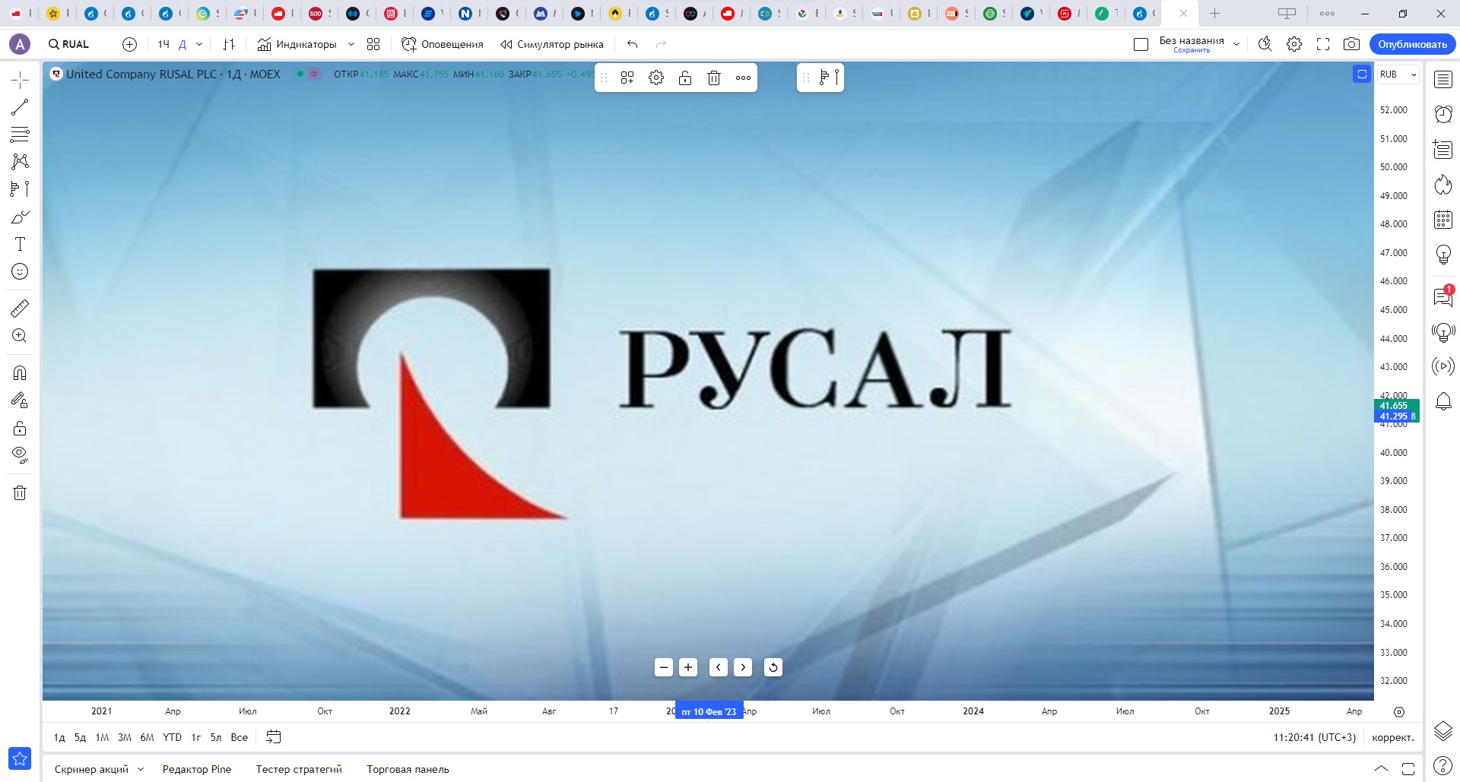Toggle коррект. price adjustment
1460x782 pixels.
[1393, 737]
